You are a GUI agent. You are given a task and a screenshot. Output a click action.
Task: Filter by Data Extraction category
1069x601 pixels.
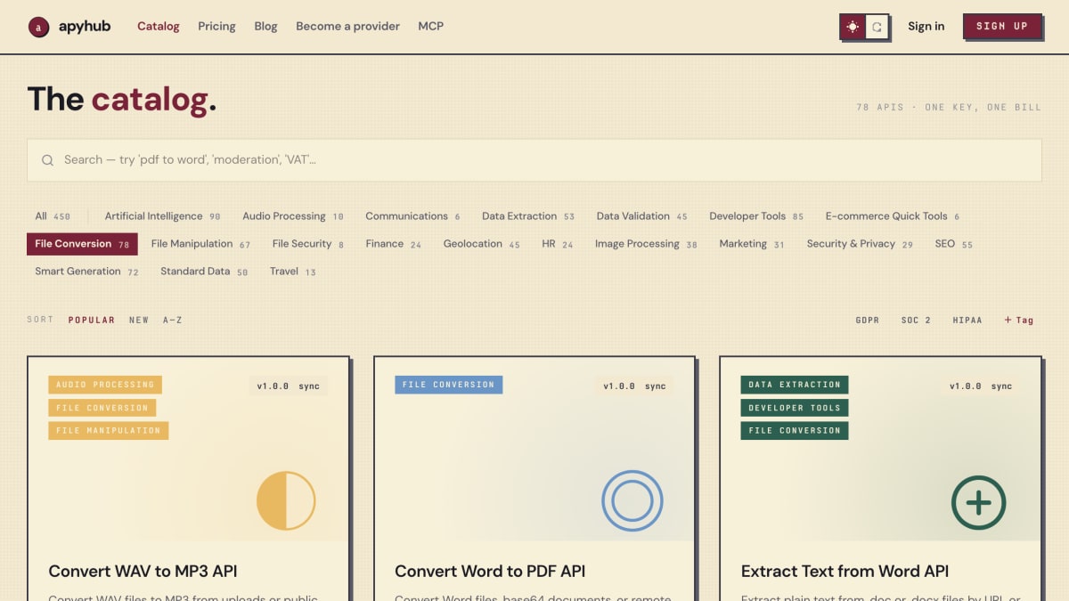coord(527,216)
